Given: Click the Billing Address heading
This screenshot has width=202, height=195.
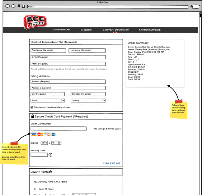Looking at the screenshot, I should click(x=40, y=76).
